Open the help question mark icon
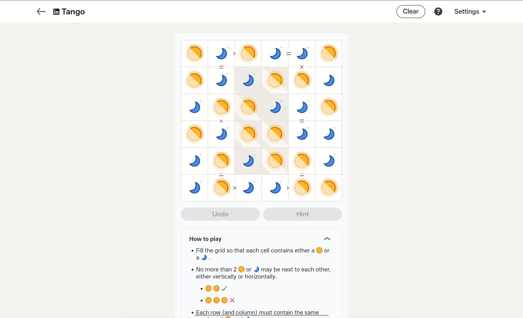The height and width of the screenshot is (318, 523). pyautogui.click(x=438, y=11)
